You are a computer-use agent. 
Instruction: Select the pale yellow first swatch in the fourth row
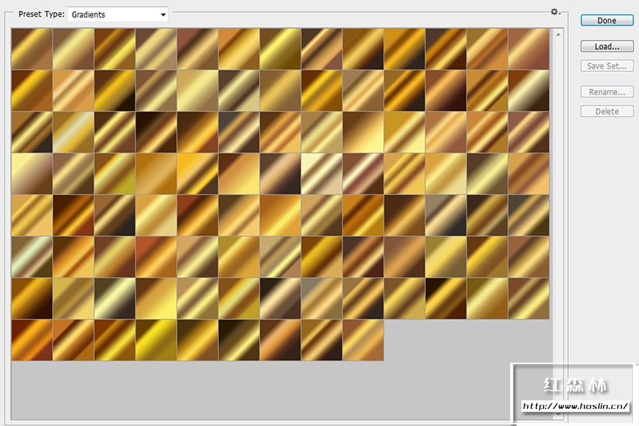(x=32, y=174)
